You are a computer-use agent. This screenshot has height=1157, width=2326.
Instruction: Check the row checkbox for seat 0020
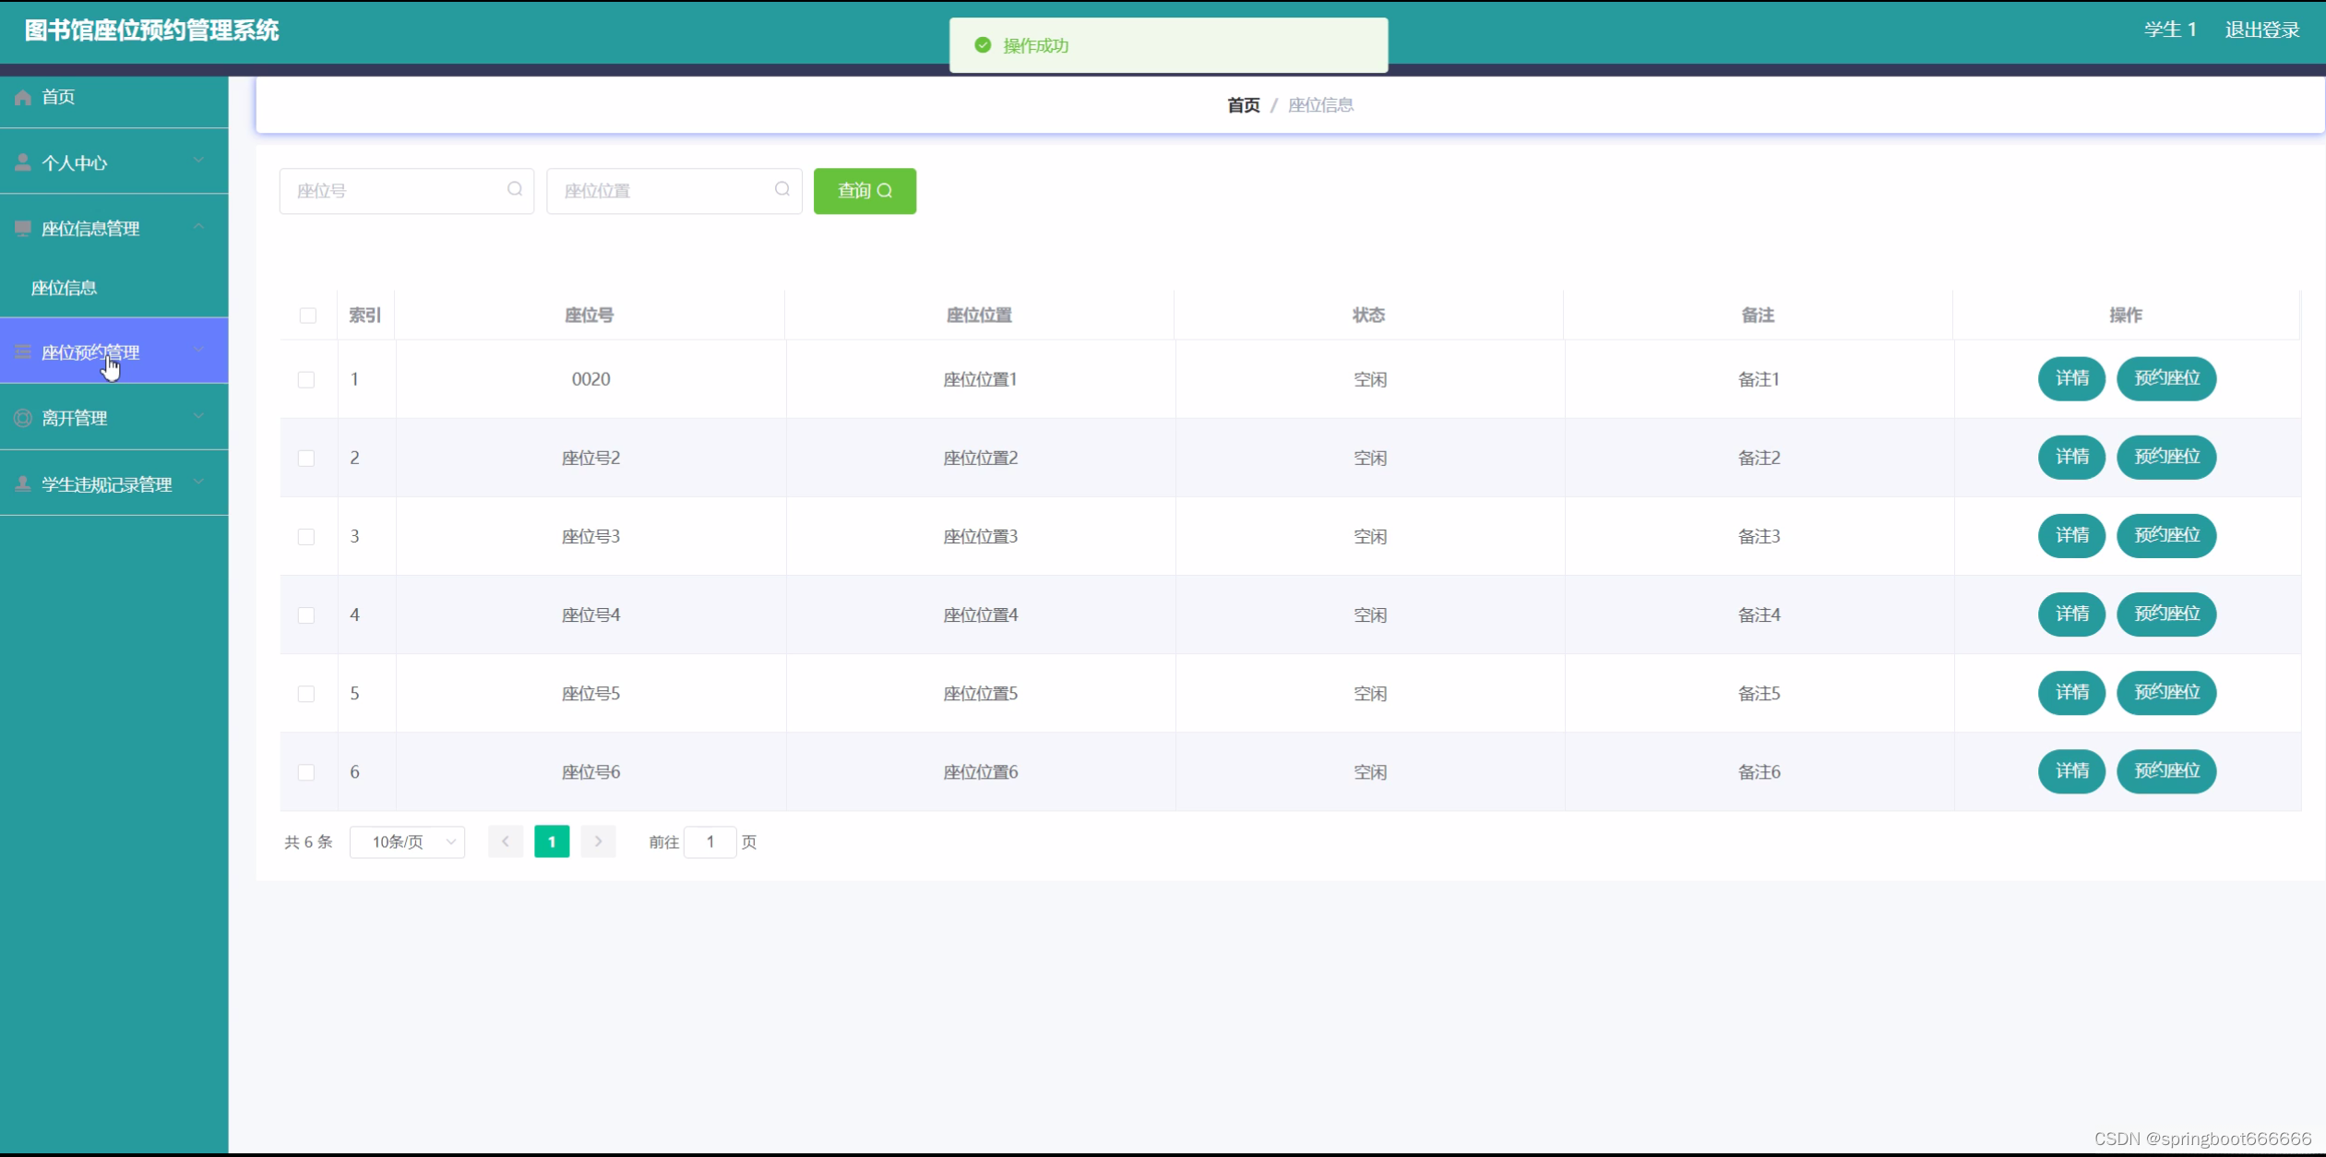pos(306,379)
